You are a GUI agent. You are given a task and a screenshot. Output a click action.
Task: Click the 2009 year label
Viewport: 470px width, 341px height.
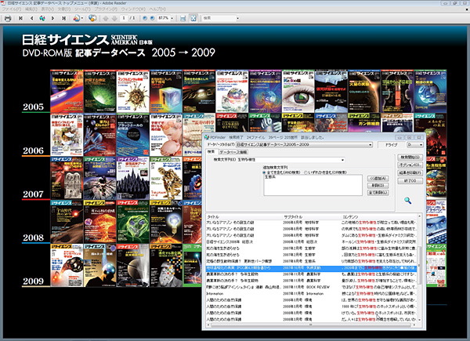coord(33,281)
